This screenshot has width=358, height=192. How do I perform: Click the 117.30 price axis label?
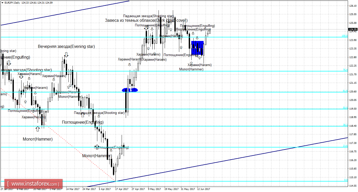coord(353,143)
